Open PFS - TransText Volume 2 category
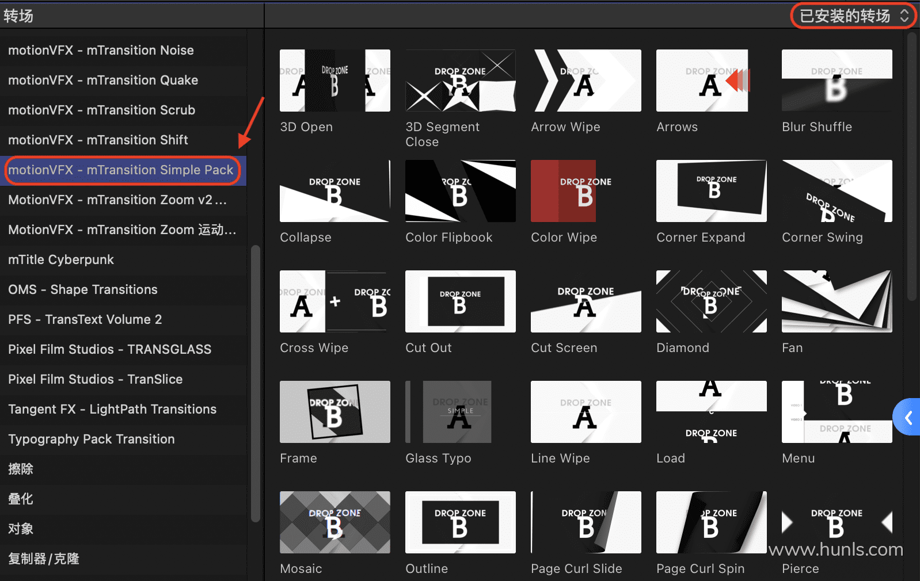The height and width of the screenshot is (581, 920). pyautogui.click(x=123, y=319)
